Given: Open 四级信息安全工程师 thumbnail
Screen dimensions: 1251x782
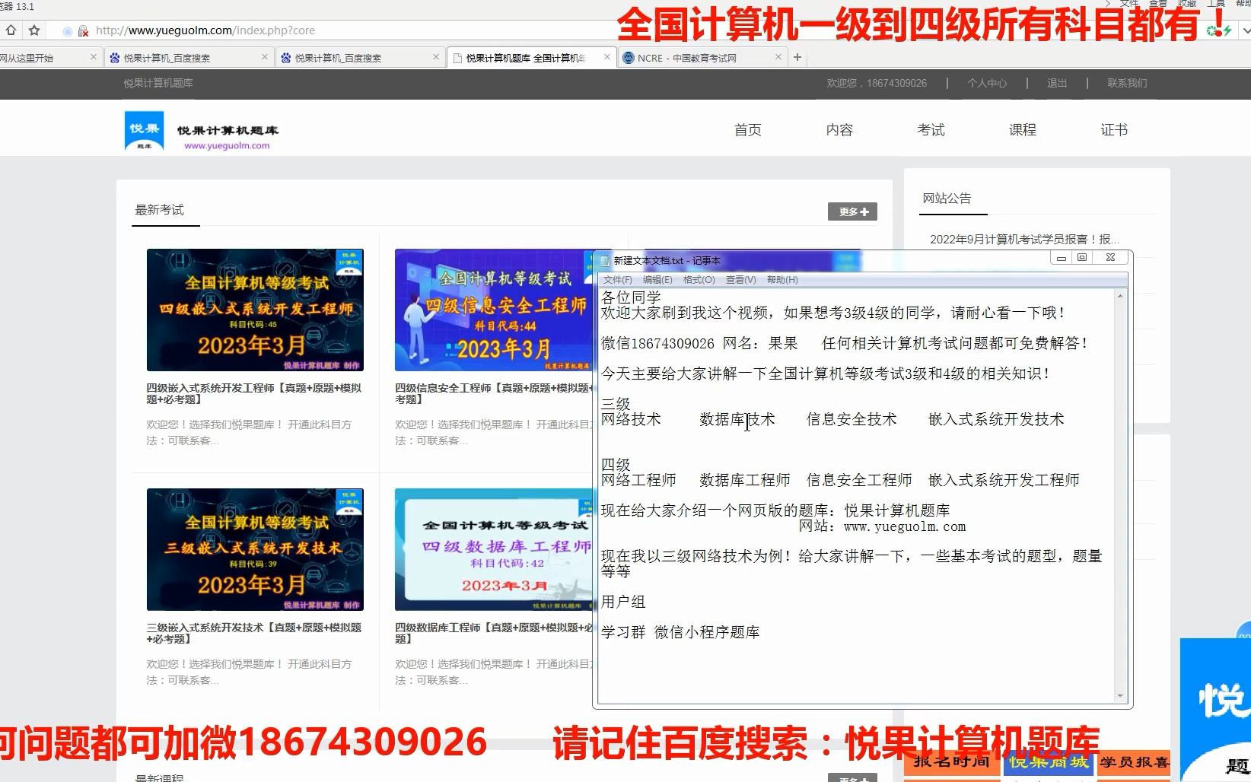Looking at the screenshot, I should 494,310.
